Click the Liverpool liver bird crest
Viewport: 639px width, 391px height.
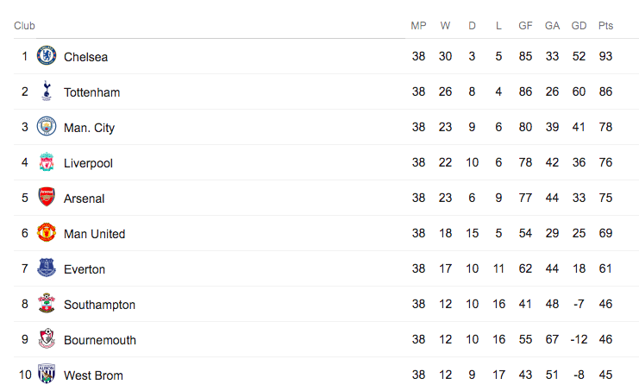[47, 161]
